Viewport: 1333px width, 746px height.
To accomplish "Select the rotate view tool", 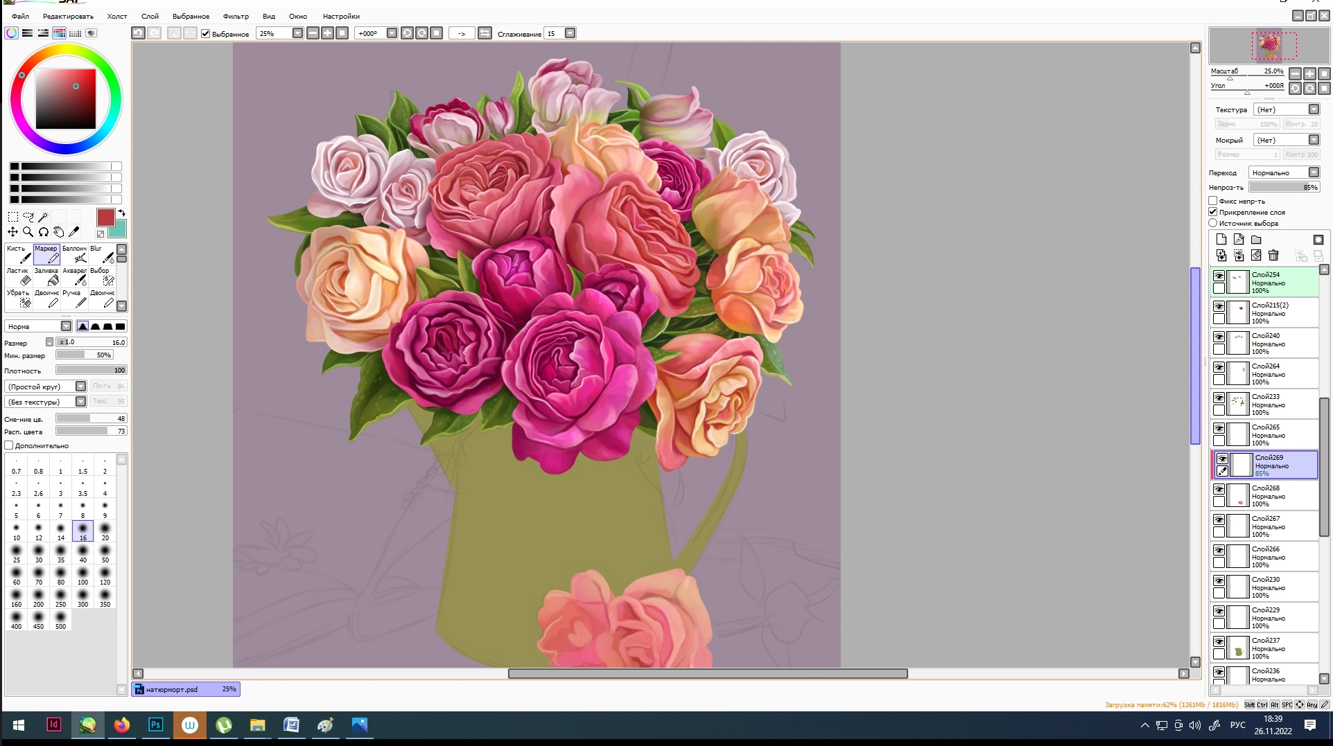I will (x=43, y=232).
